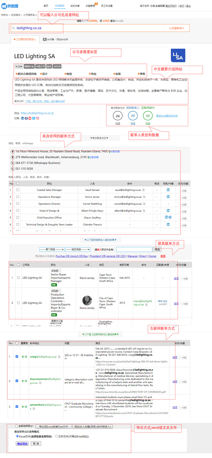Collapse the 官方联系方式 section header
Viewport: 212px width, 458px height.
[x=99, y=138]
